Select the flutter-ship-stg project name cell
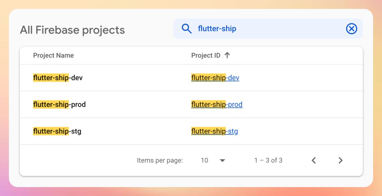382x196 pixels. [x=57, y=131]
